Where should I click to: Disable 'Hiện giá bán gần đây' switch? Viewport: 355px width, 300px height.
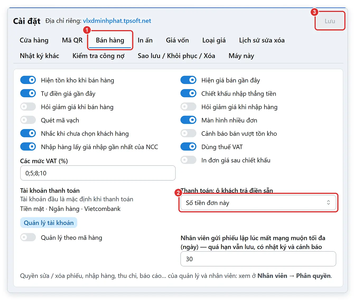[x=188, y=80]
